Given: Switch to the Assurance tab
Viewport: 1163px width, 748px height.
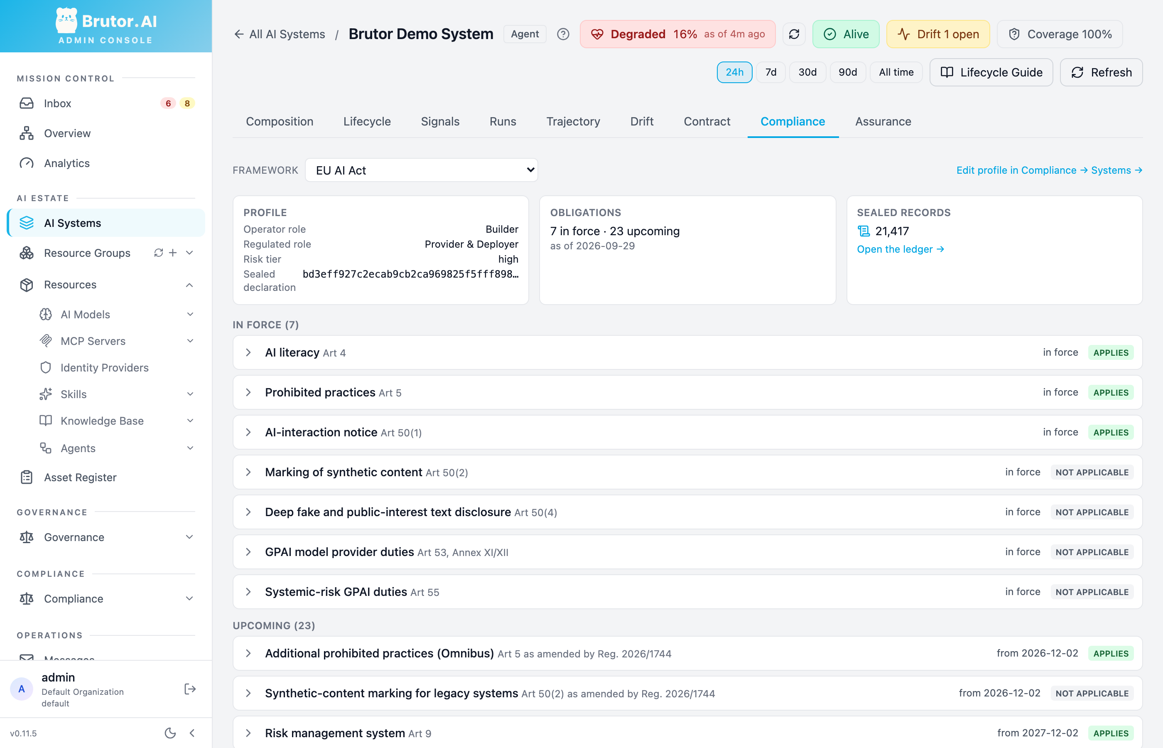Looking at the screenshot, I should pos(883,121).
